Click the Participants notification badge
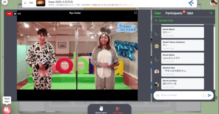219x114 pixels. (x=184, y=12)
